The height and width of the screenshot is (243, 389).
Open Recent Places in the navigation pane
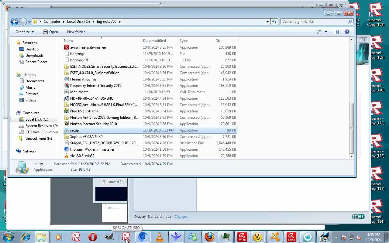[x=36, y=62]
